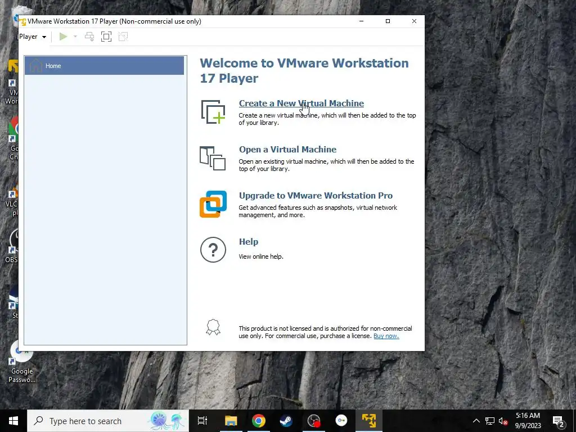576x432 pixels.
Task: Click the question mark help icon
Action: click(x=213, y=250)
